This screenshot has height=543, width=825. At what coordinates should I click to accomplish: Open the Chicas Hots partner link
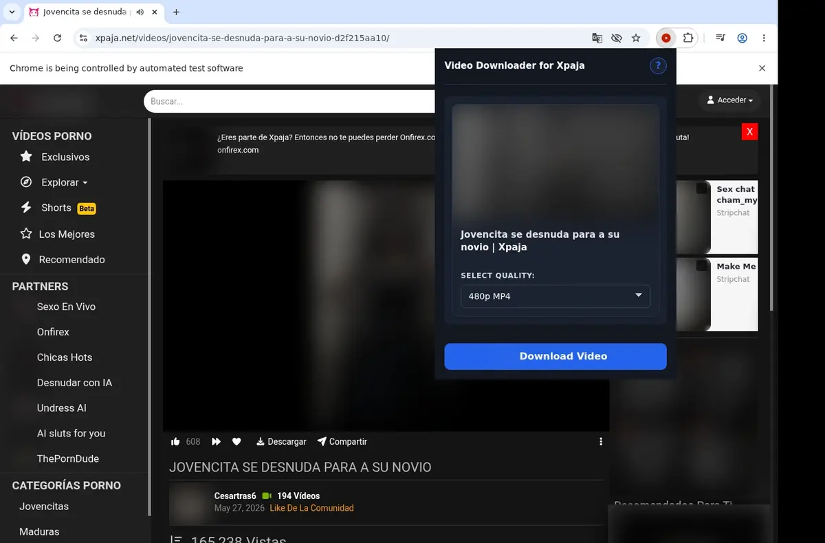[x=65, y=357]
